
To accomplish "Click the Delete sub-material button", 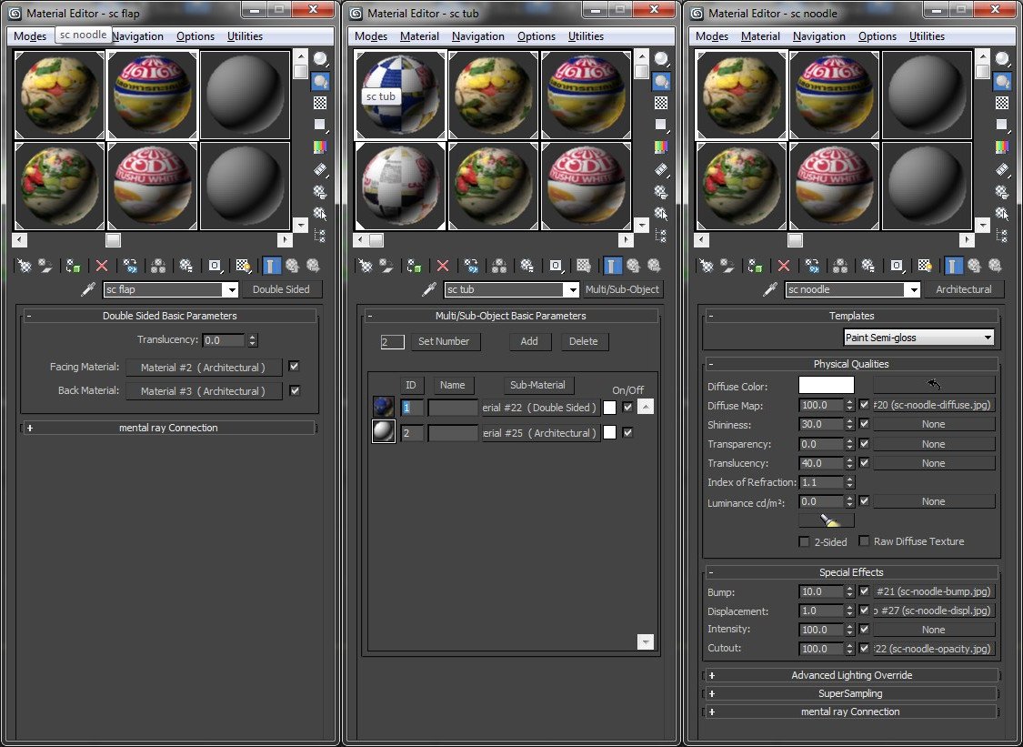I will pyautogui.click(x=583, y=341).
